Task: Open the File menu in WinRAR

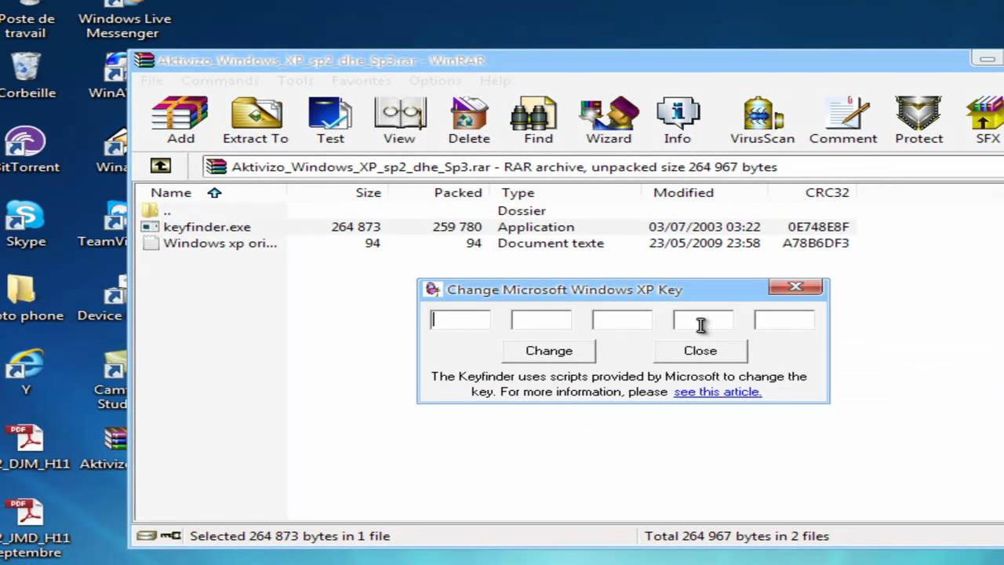Action: click(152, 81)
